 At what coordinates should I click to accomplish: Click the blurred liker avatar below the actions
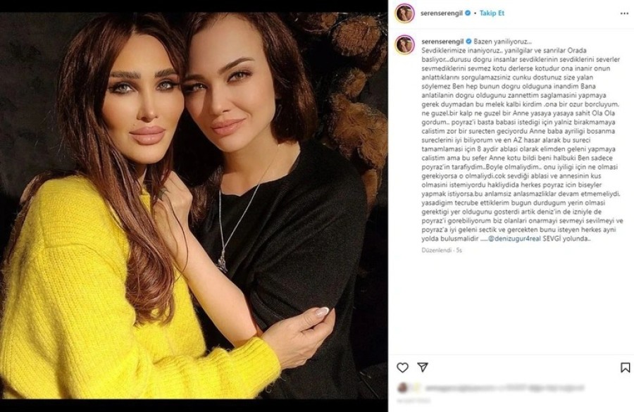(x=402, y=388)
